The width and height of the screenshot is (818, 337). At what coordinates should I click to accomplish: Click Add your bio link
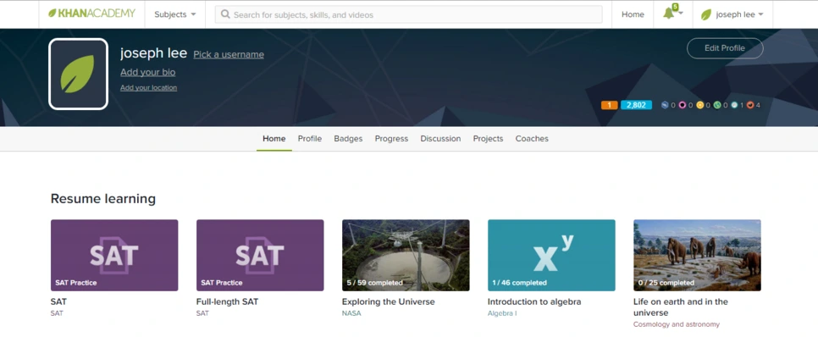tap(147, 72)
